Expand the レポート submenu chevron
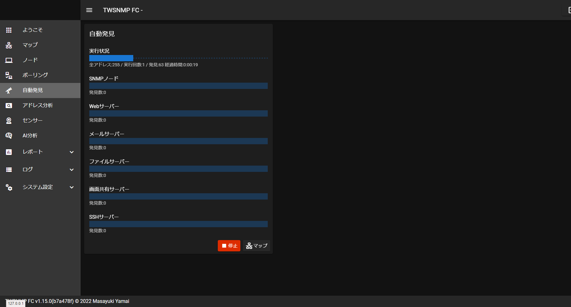The image size is (571, 307). tap(72, 152)
